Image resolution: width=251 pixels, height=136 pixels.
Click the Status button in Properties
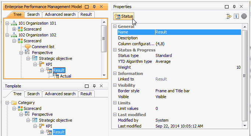123,16
